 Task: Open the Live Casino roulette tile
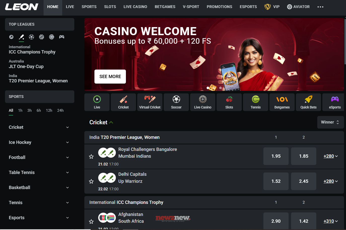coord(203,102)
